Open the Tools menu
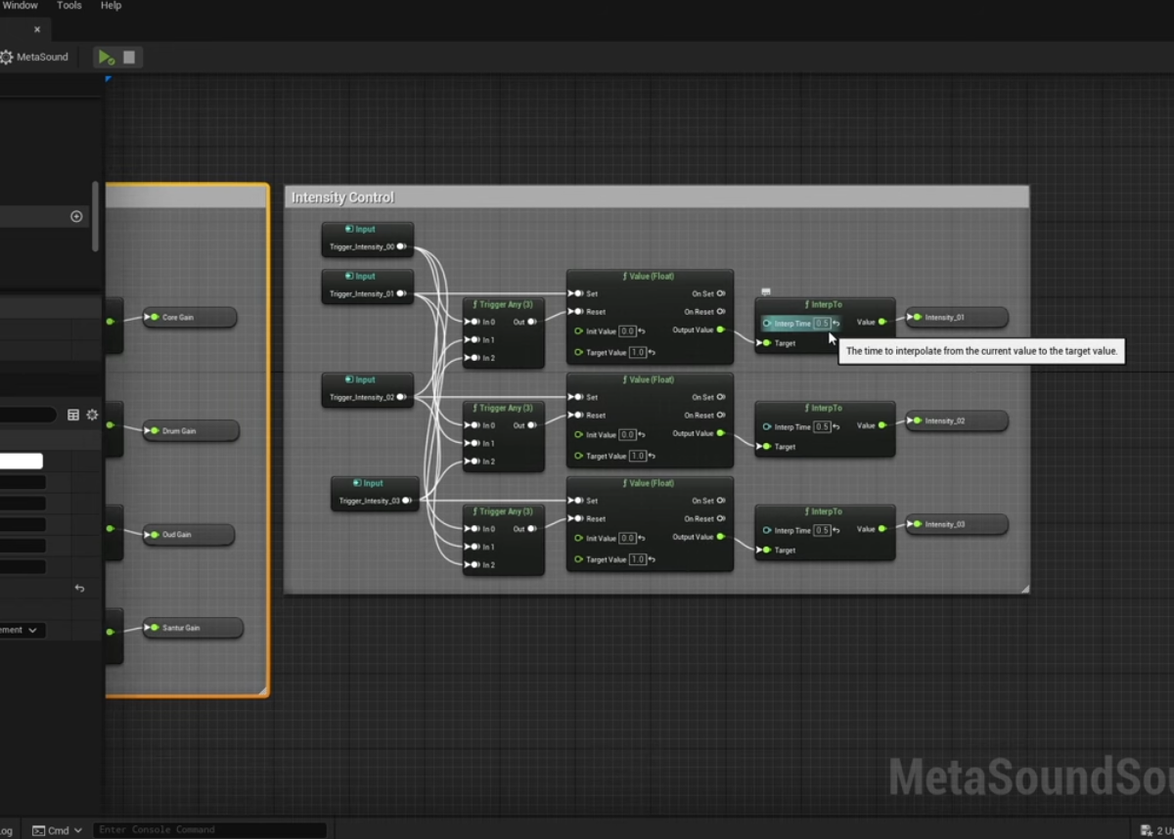Screen dimensions: 1174x839 click(x=68, y=6)
